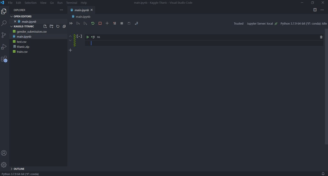Change kernel Python 3.7.9 64-bit in notebook toolbar

click(304, 24)
